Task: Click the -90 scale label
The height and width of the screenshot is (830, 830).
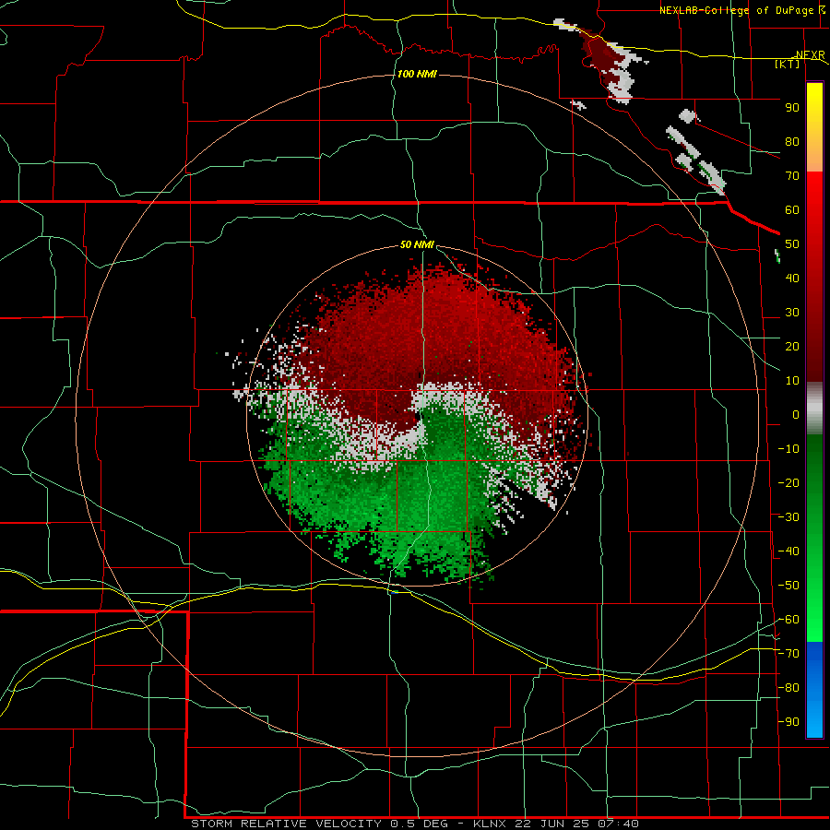Action: pos(788,722)
